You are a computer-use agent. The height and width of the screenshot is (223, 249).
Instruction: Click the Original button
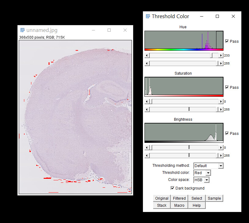pyautogui.click(x=162, y=198)
